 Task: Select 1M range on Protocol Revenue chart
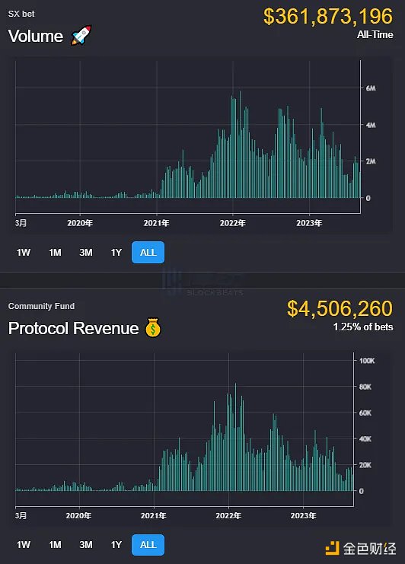[x=55, y=545]
